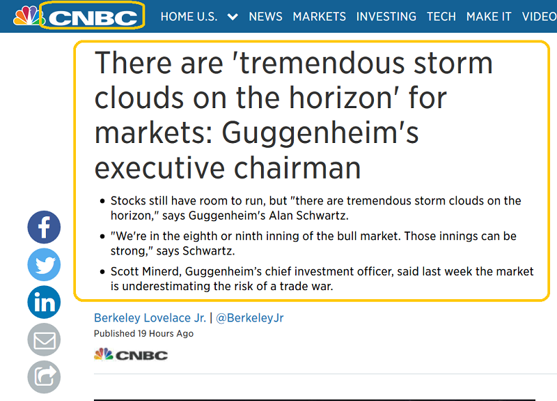557x401 pixels.
Task: Go to VIDEO section
Action: [539, 17]
